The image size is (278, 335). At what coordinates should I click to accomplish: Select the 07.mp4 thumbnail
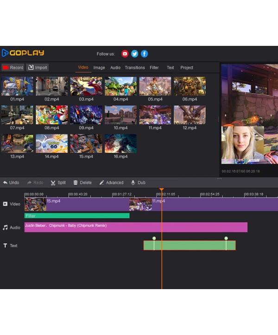click(x=17, y=115)
